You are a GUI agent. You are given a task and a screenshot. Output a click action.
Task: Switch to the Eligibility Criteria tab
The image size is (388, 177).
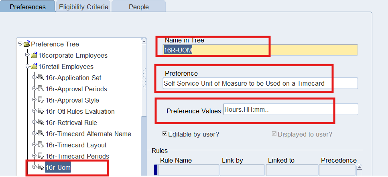pos(83,7)
